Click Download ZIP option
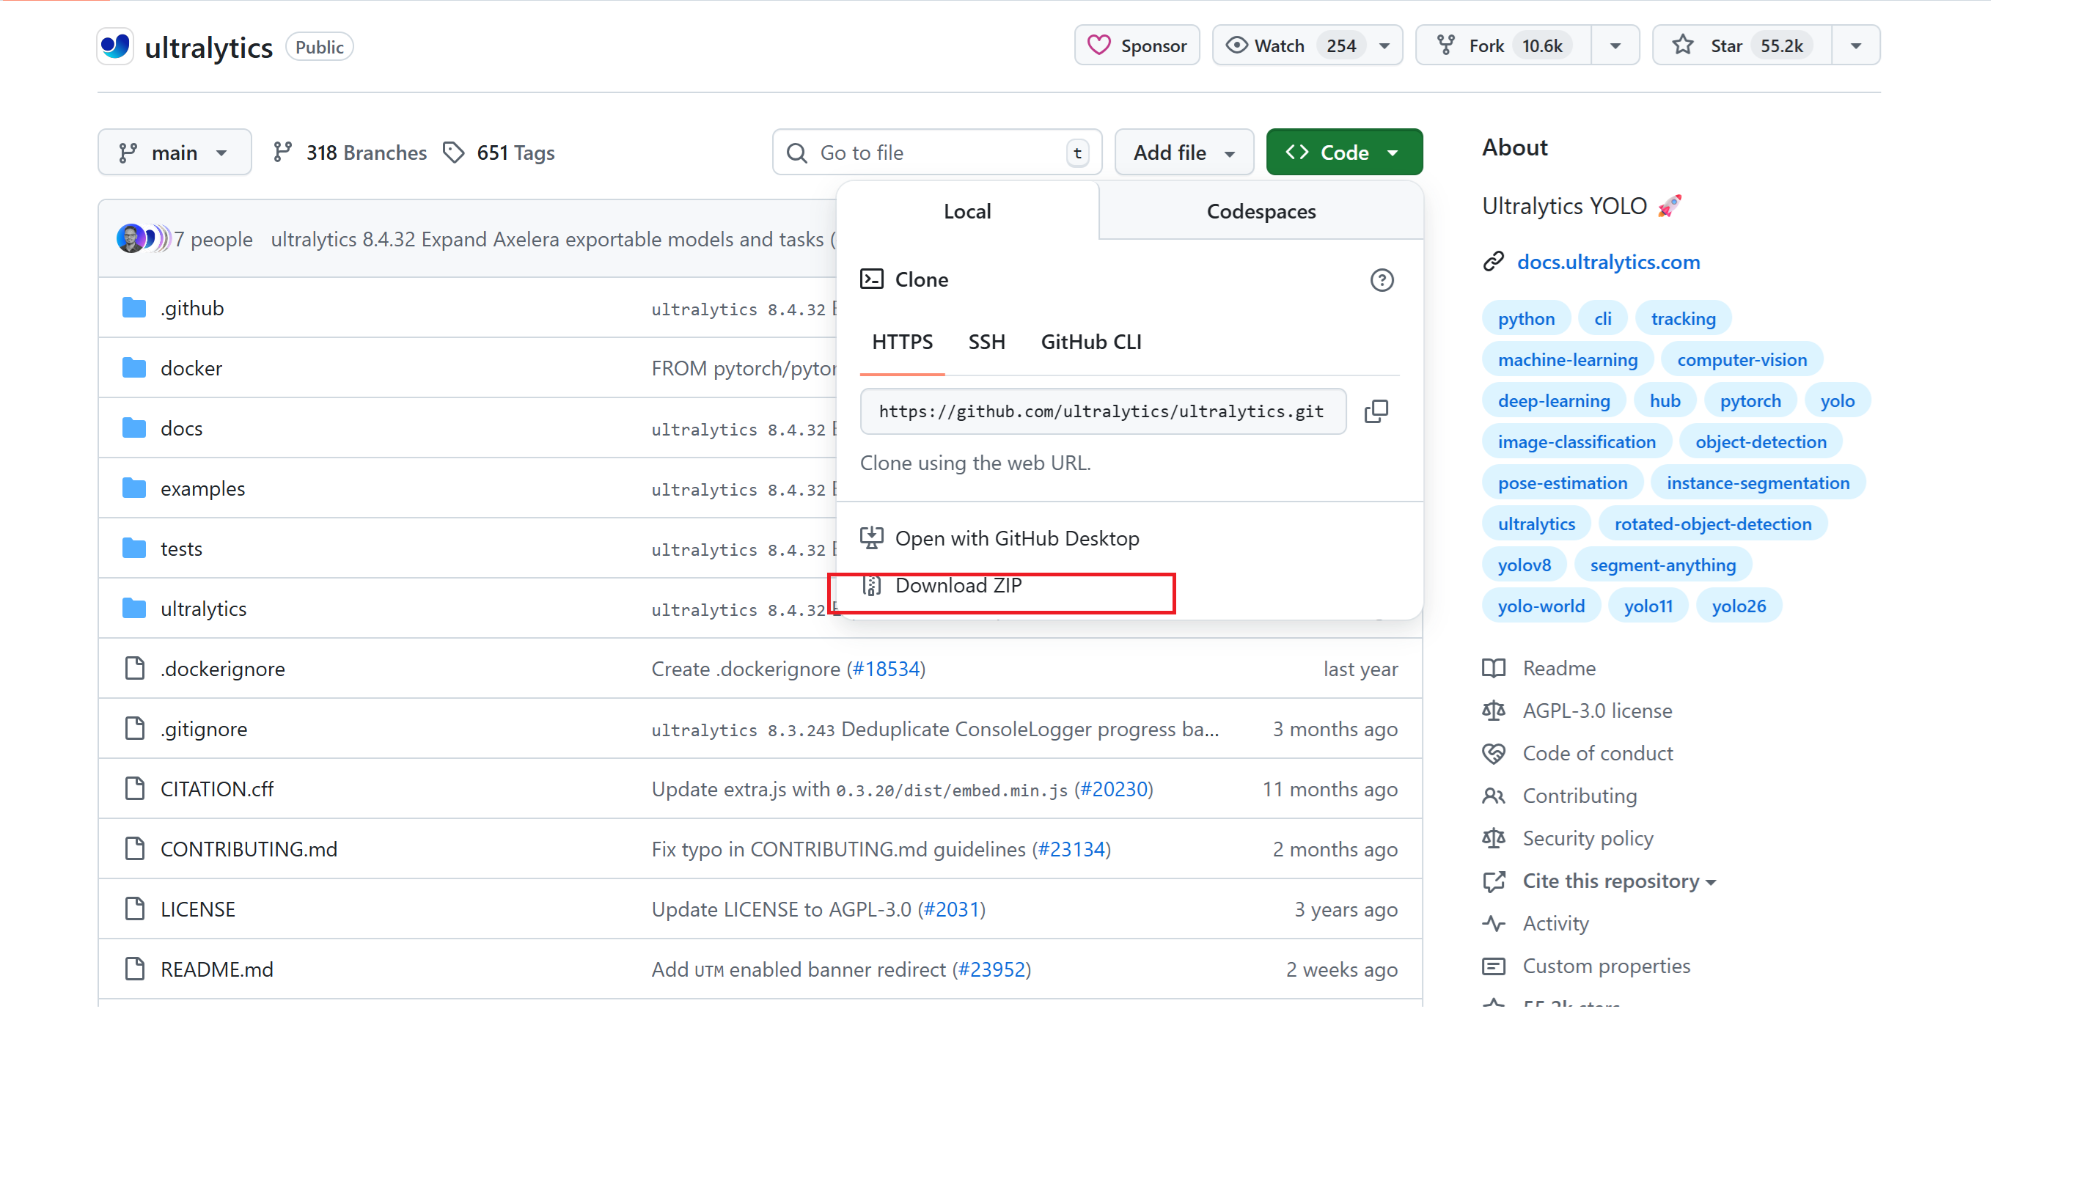The width and height of the screenshot is (2084, 1193). (x=958, y=586)
